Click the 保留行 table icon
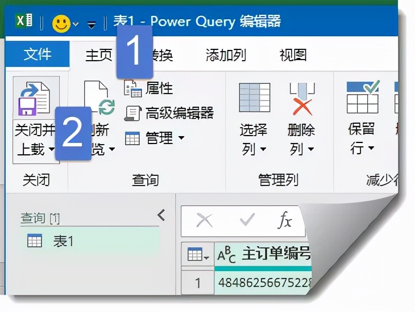The image size is (415, 312). 363,97
